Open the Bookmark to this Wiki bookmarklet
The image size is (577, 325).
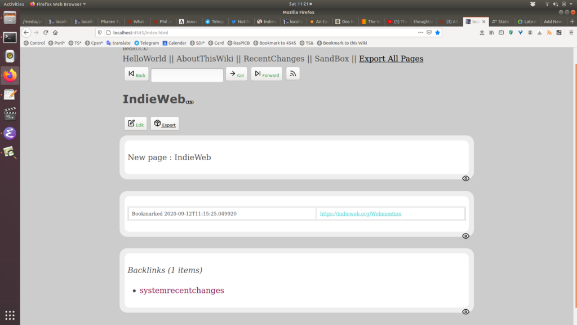click(x=342, y=43)
